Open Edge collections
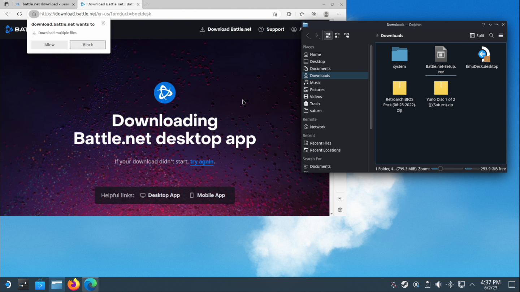The width and height of the screenshot is (520, 292). pos(314,14)
